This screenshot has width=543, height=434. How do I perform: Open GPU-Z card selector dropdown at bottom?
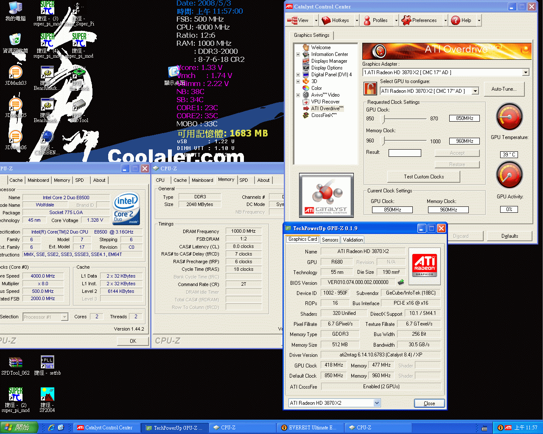(x=377, y=403)
